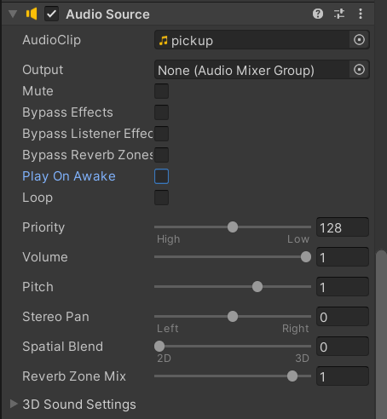Open the component presets slider icon
Image resolution: width=387 pixels, height=419 pixels.
tap(339, 14)
